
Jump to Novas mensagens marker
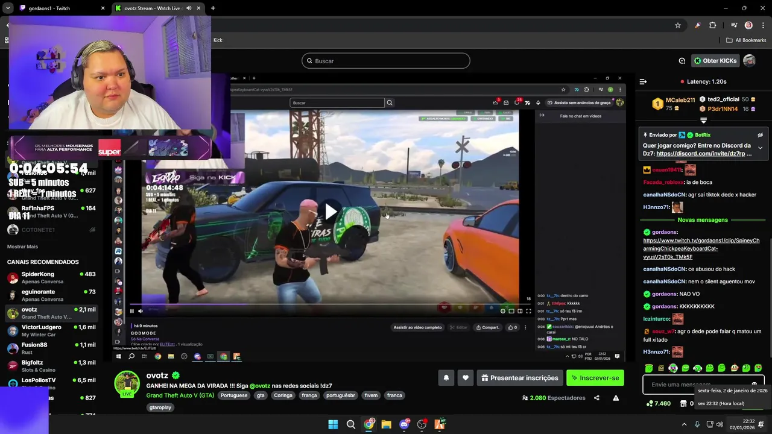703,220
